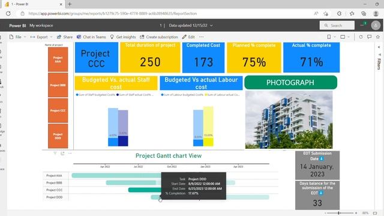The image size is (384, 216).
Task: Click the Power BI home label
Action: coord(17,25)
